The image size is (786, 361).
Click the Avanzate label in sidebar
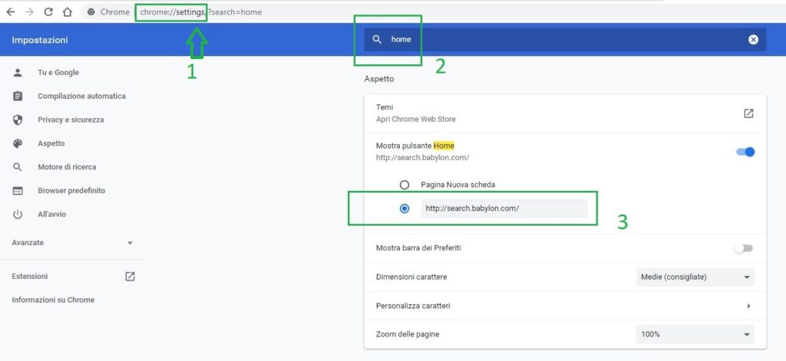[28, 243]
